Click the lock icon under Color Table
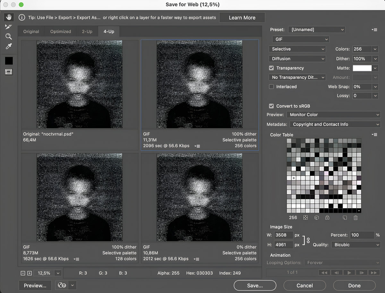This screenshot has height=293, width=385. pos(327,218)
